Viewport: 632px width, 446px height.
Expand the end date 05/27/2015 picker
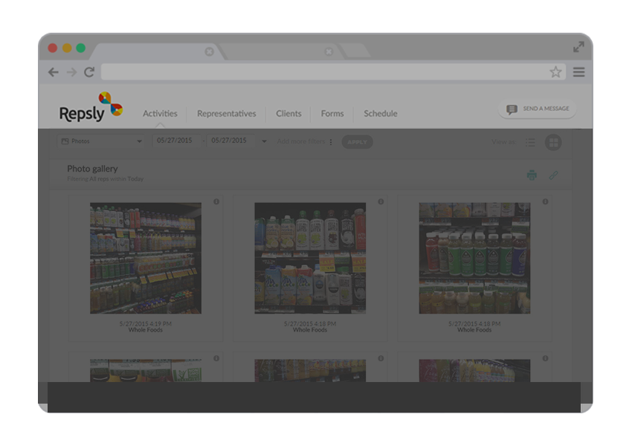[x=230, y=141]
